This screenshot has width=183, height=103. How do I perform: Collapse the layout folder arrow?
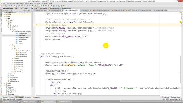pos(12,49)
